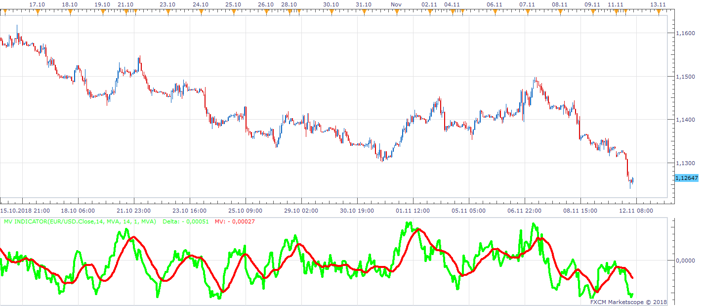Click the 25.10 09:00 time label
The image size is (703, 306).
(246, 210)
